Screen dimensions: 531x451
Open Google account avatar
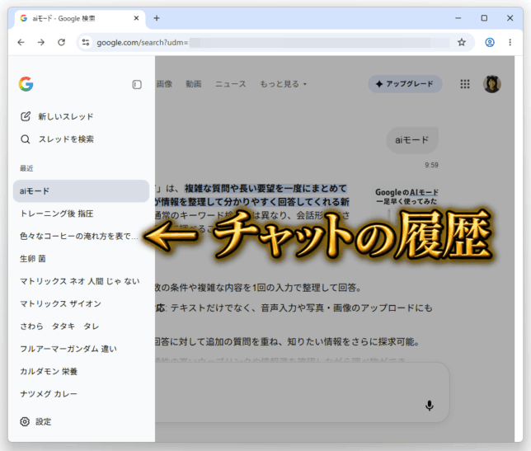492,84
